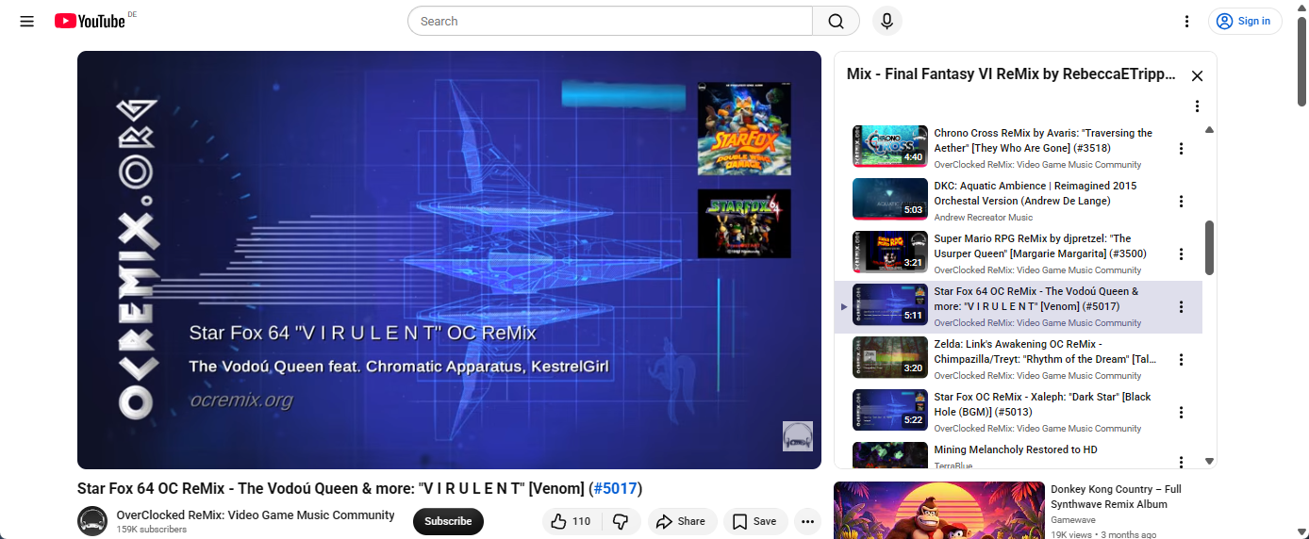Save the video to a playlist
The image size is (1309, 539).
point(754,521)
